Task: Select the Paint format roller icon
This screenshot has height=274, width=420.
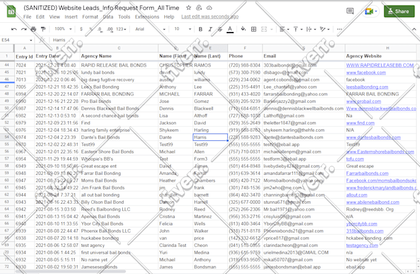Action: point(43,29)
